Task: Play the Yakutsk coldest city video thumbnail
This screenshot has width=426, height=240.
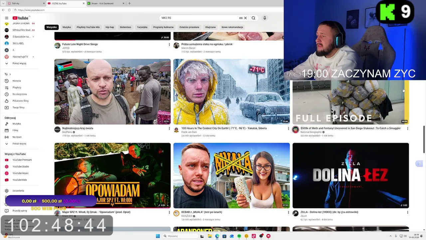Action: 231,92
